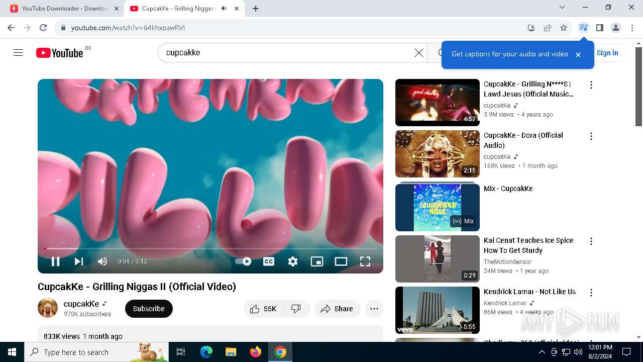The height and width of the screenshot is (362, 643).
Task: Open more actions ellipsis under video
Action: pos(374,309)
